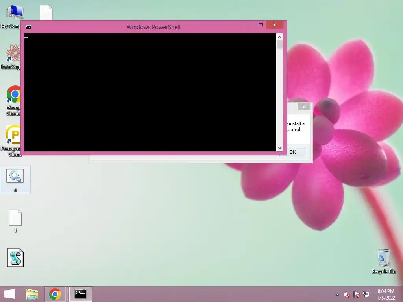Select the blank file icon above PowerShell
This screenshot has height=302, width=403.
coord(46,12)
